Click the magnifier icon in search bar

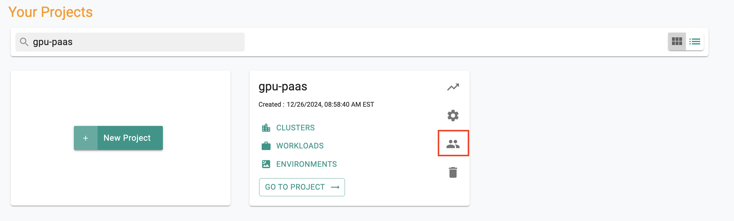24,42
